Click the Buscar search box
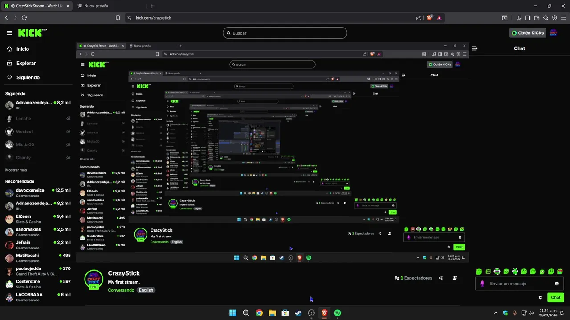Image resolution: width=570 pixels, height=320 pixels. point(285,33)
